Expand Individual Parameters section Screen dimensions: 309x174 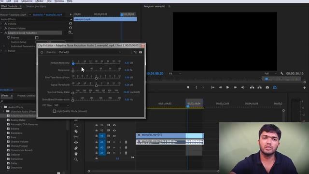4,46
